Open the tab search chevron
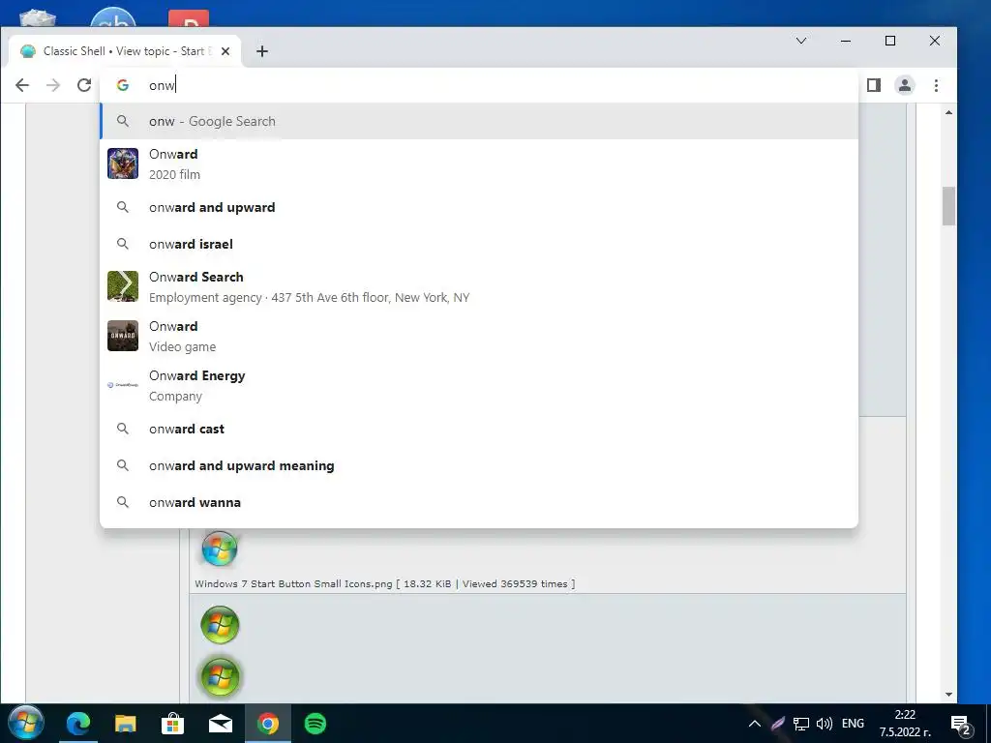This screenshot has width=991, height=743. (800, 41)
